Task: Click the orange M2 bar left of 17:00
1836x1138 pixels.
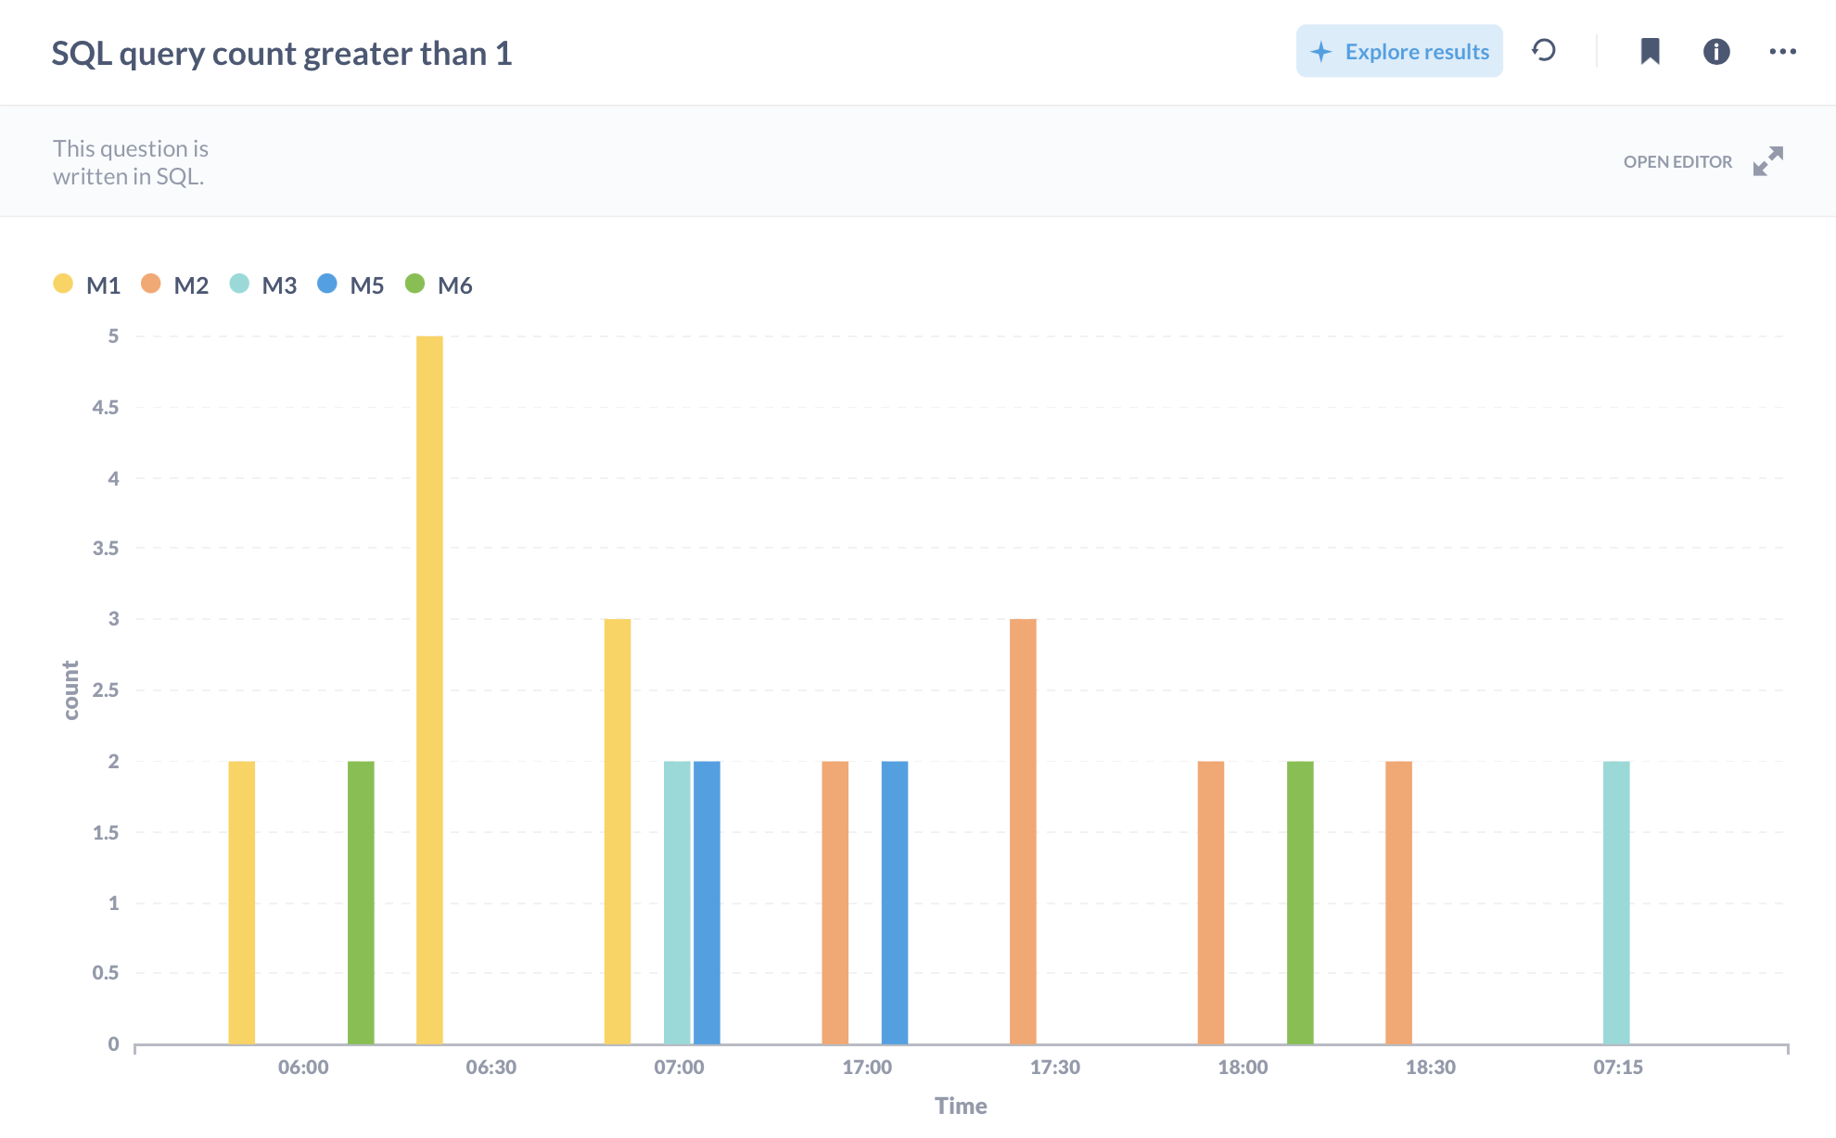Action: [x=835, y=903]
